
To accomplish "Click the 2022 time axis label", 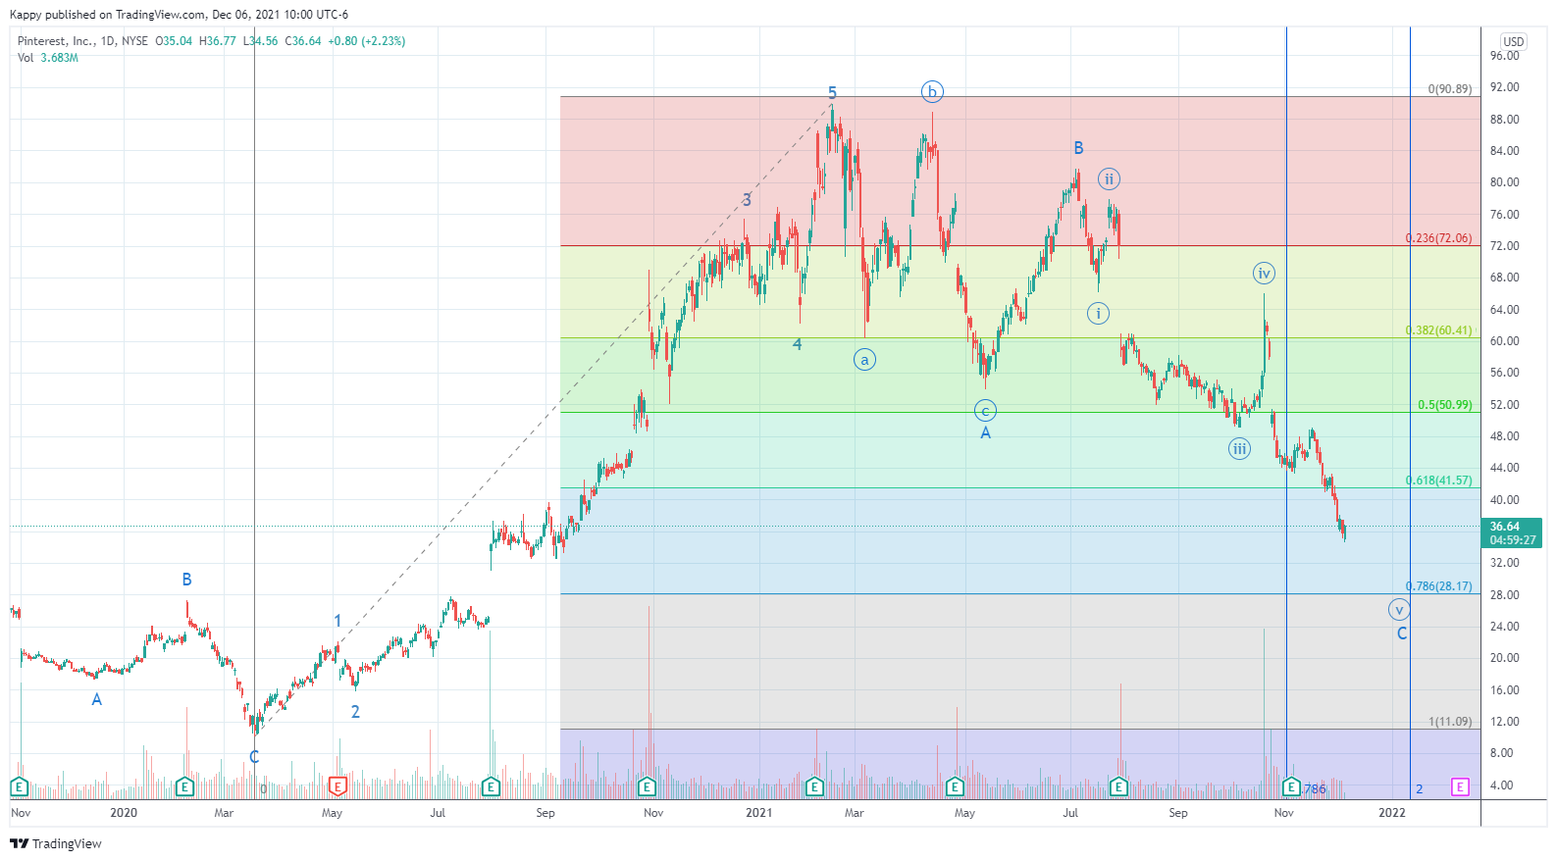I will pyautogui.click(x=1391, y=813).
